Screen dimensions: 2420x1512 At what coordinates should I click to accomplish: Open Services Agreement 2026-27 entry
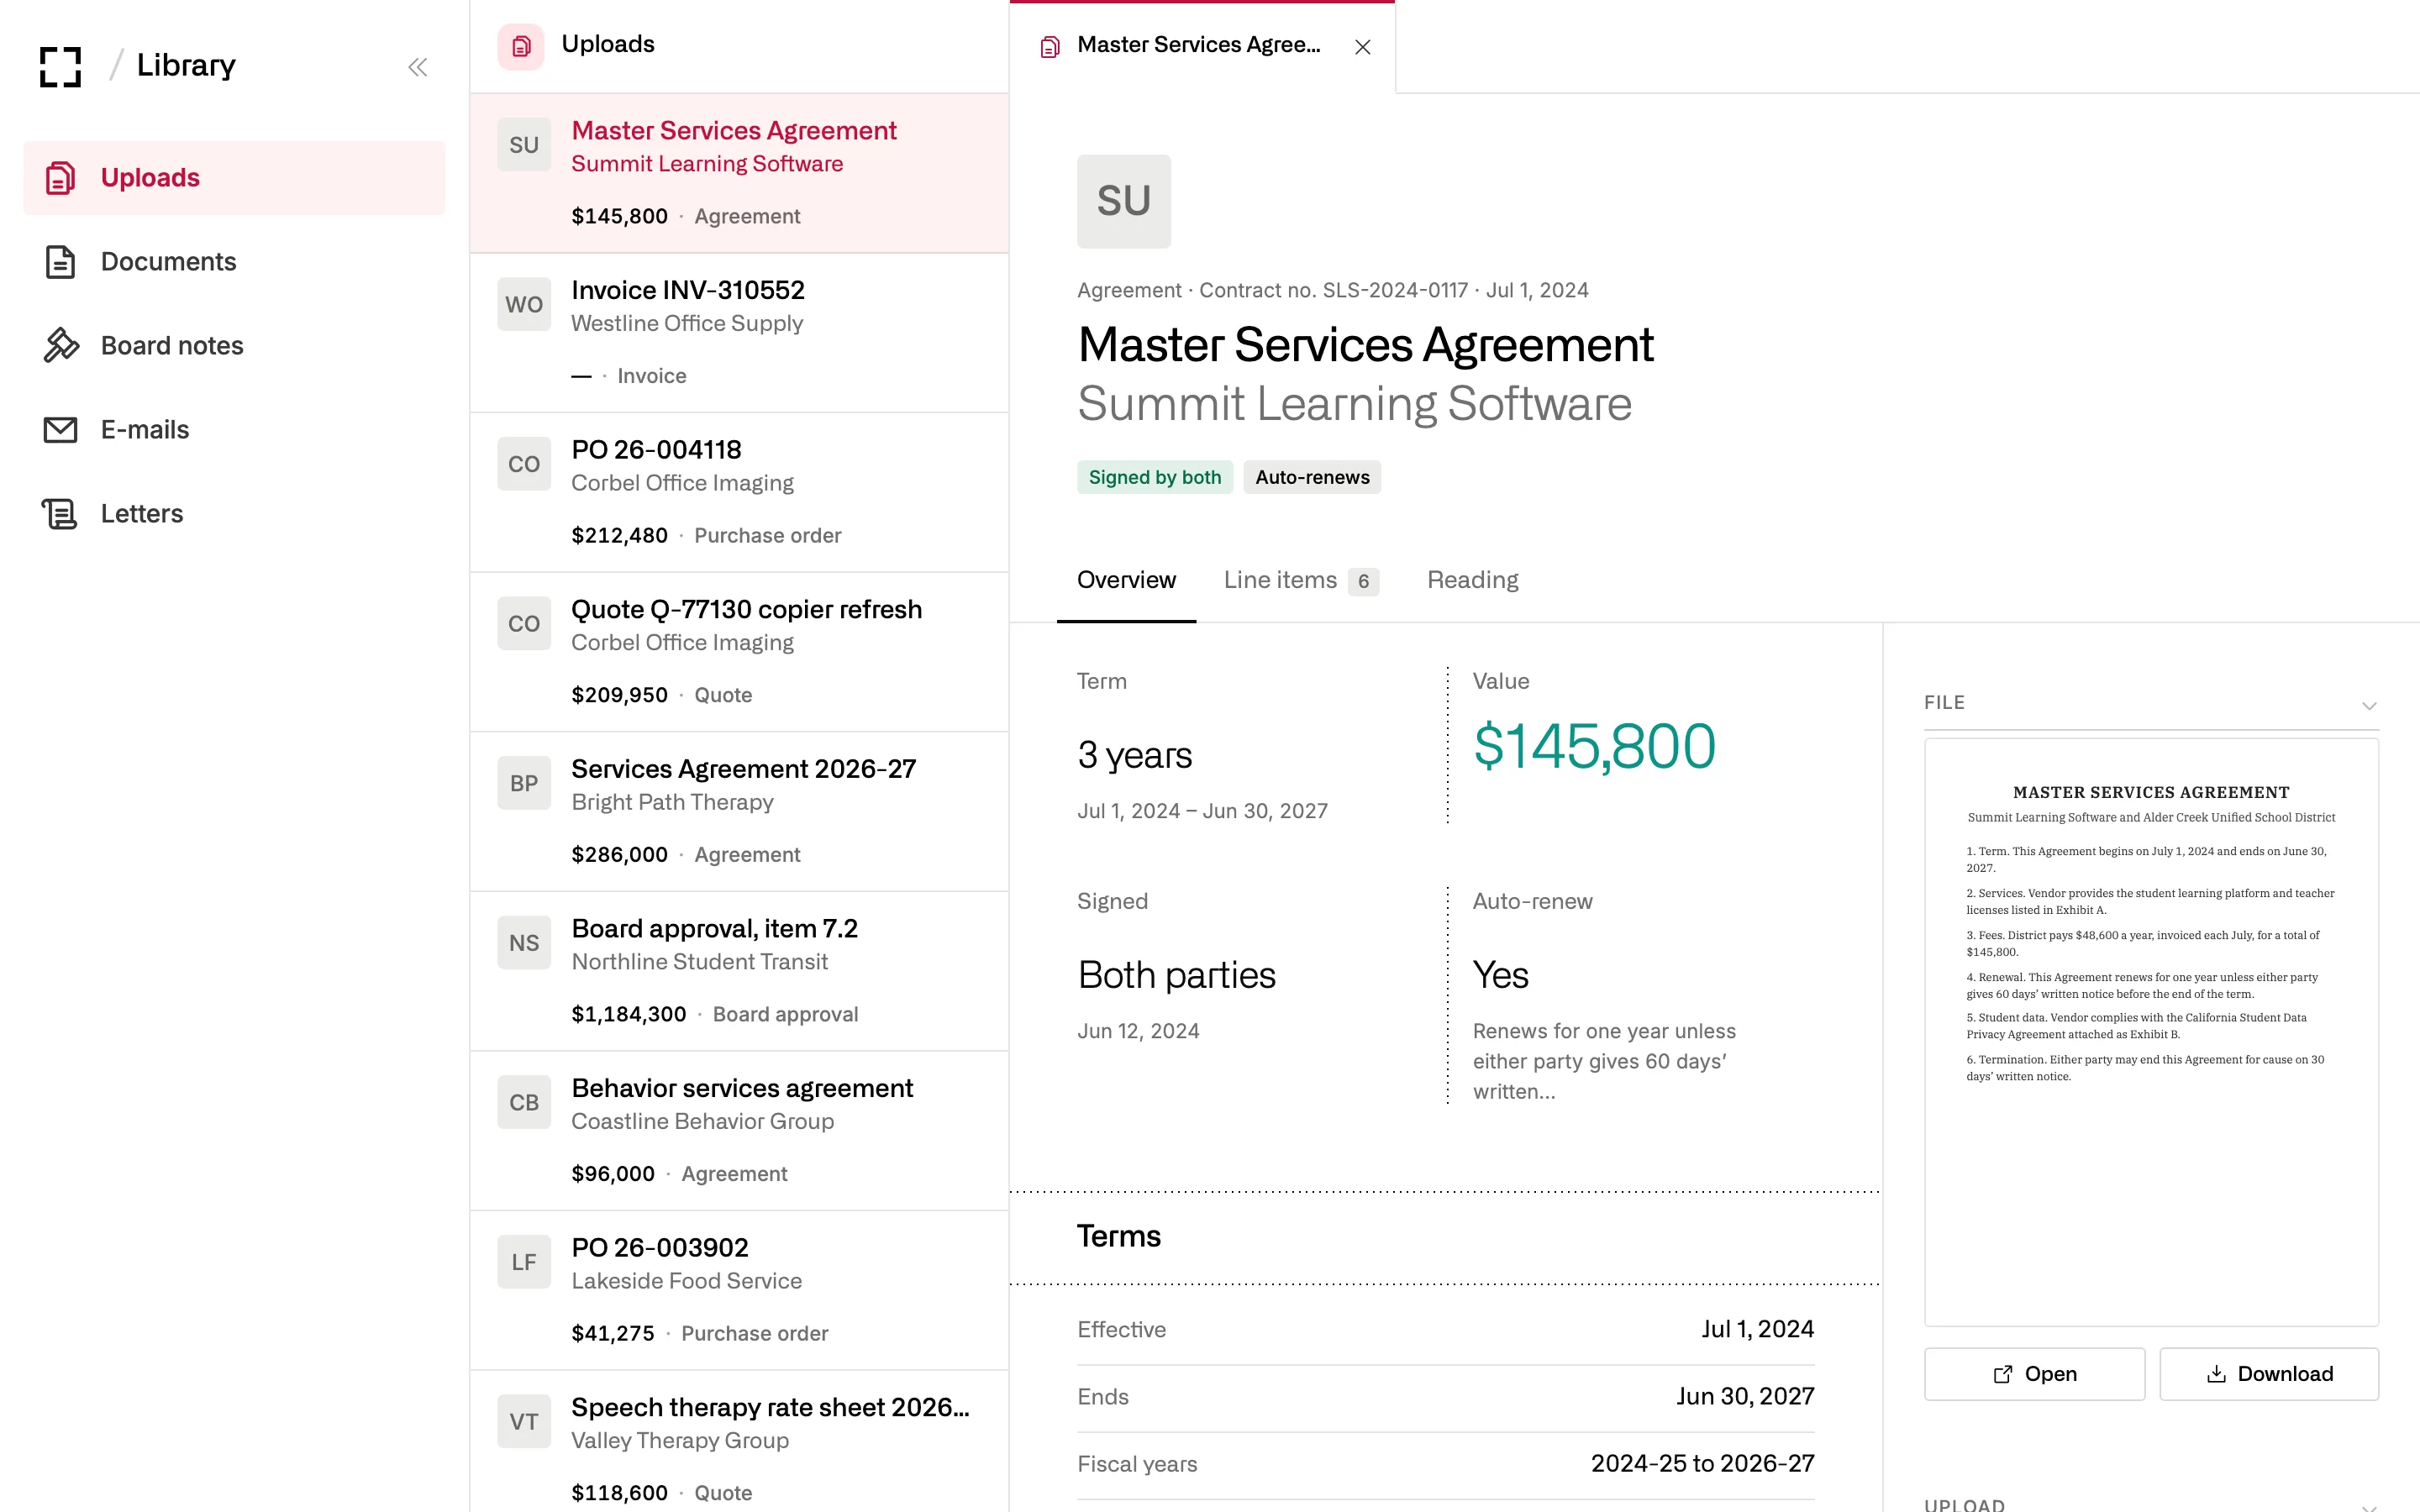[739, 812]
